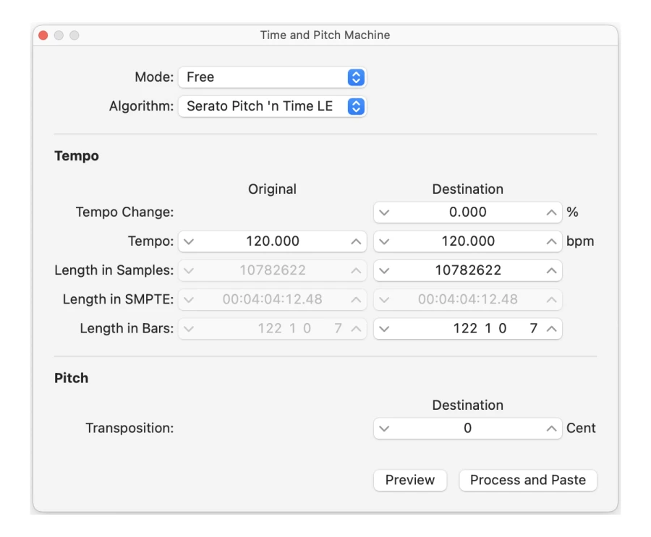Click original Length in SMPTE field
The width and height of the screenshot is (651, 537).
point(273,300)
